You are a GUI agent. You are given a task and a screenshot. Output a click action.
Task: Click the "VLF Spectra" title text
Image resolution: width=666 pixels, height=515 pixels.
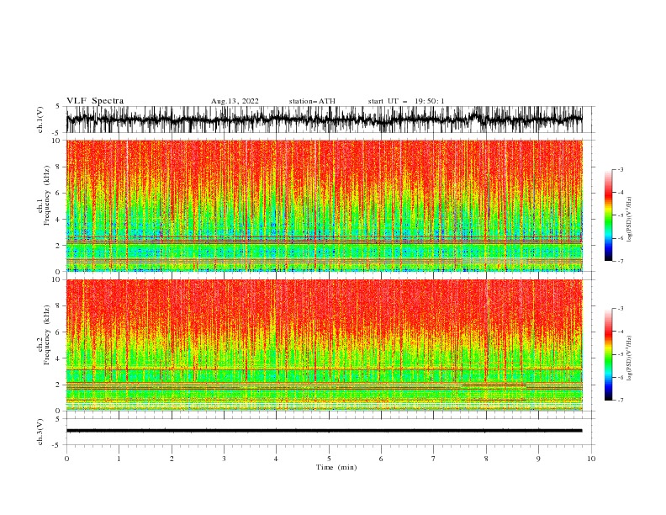[95, 101]
